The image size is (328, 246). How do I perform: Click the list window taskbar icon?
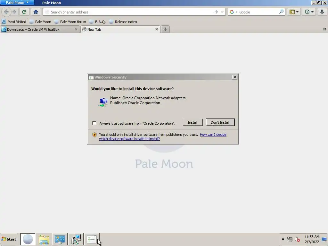92,239
